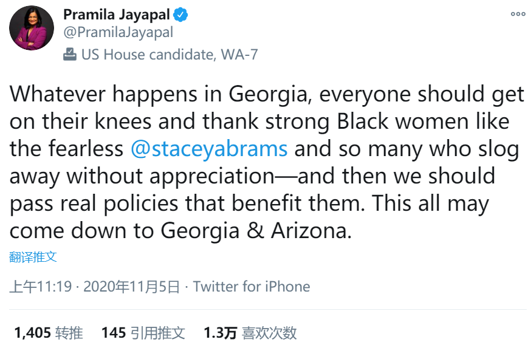Click the 2020年11月5日 tweet date

(x=131, y=286)
